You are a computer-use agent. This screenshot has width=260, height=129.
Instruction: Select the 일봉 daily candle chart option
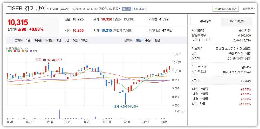point(139,40)
